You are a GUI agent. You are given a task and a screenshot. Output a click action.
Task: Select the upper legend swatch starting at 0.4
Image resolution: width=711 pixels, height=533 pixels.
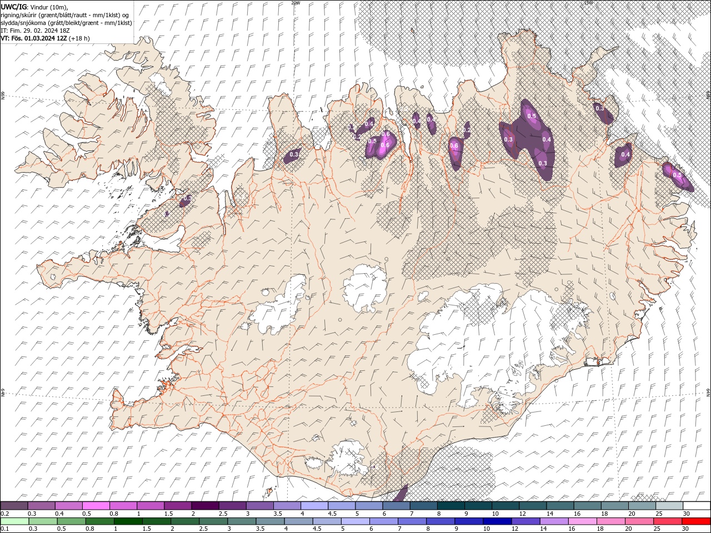click(69, 505)
